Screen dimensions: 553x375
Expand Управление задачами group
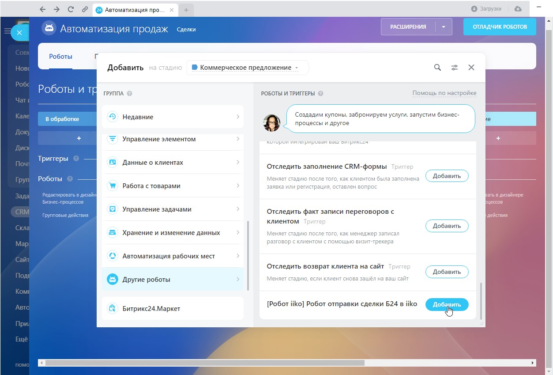pos(173,209)
